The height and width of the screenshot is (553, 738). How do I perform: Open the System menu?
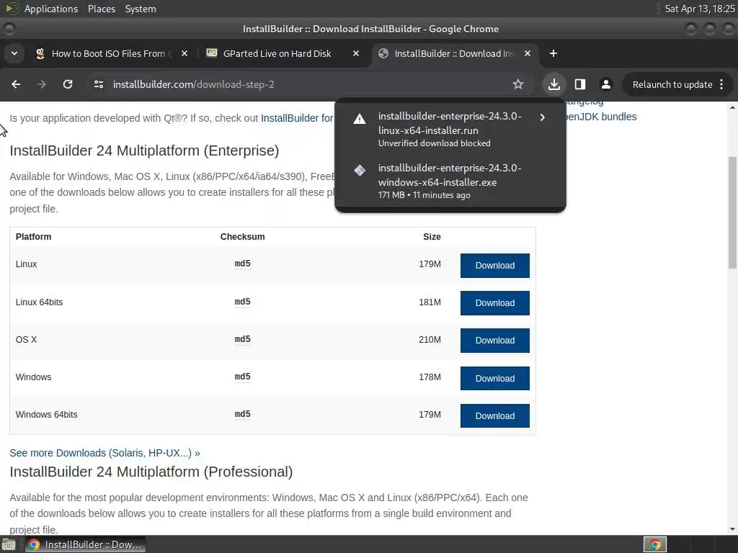click(x=141, y=9)
